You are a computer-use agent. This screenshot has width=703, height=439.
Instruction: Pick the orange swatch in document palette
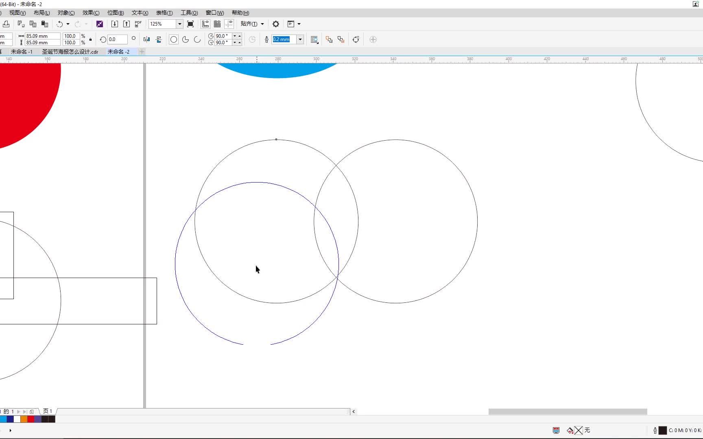click(24, 419)
